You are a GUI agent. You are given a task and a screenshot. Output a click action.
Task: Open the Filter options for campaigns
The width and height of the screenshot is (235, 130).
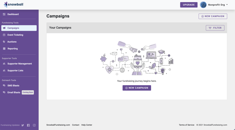[215, 28]
